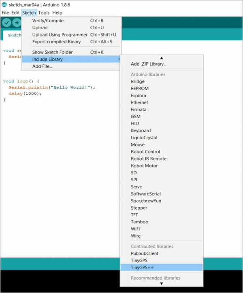Include the SPI library
Image resolution: width=243 pixels, height=293 pixels.
tap(162, 180)
